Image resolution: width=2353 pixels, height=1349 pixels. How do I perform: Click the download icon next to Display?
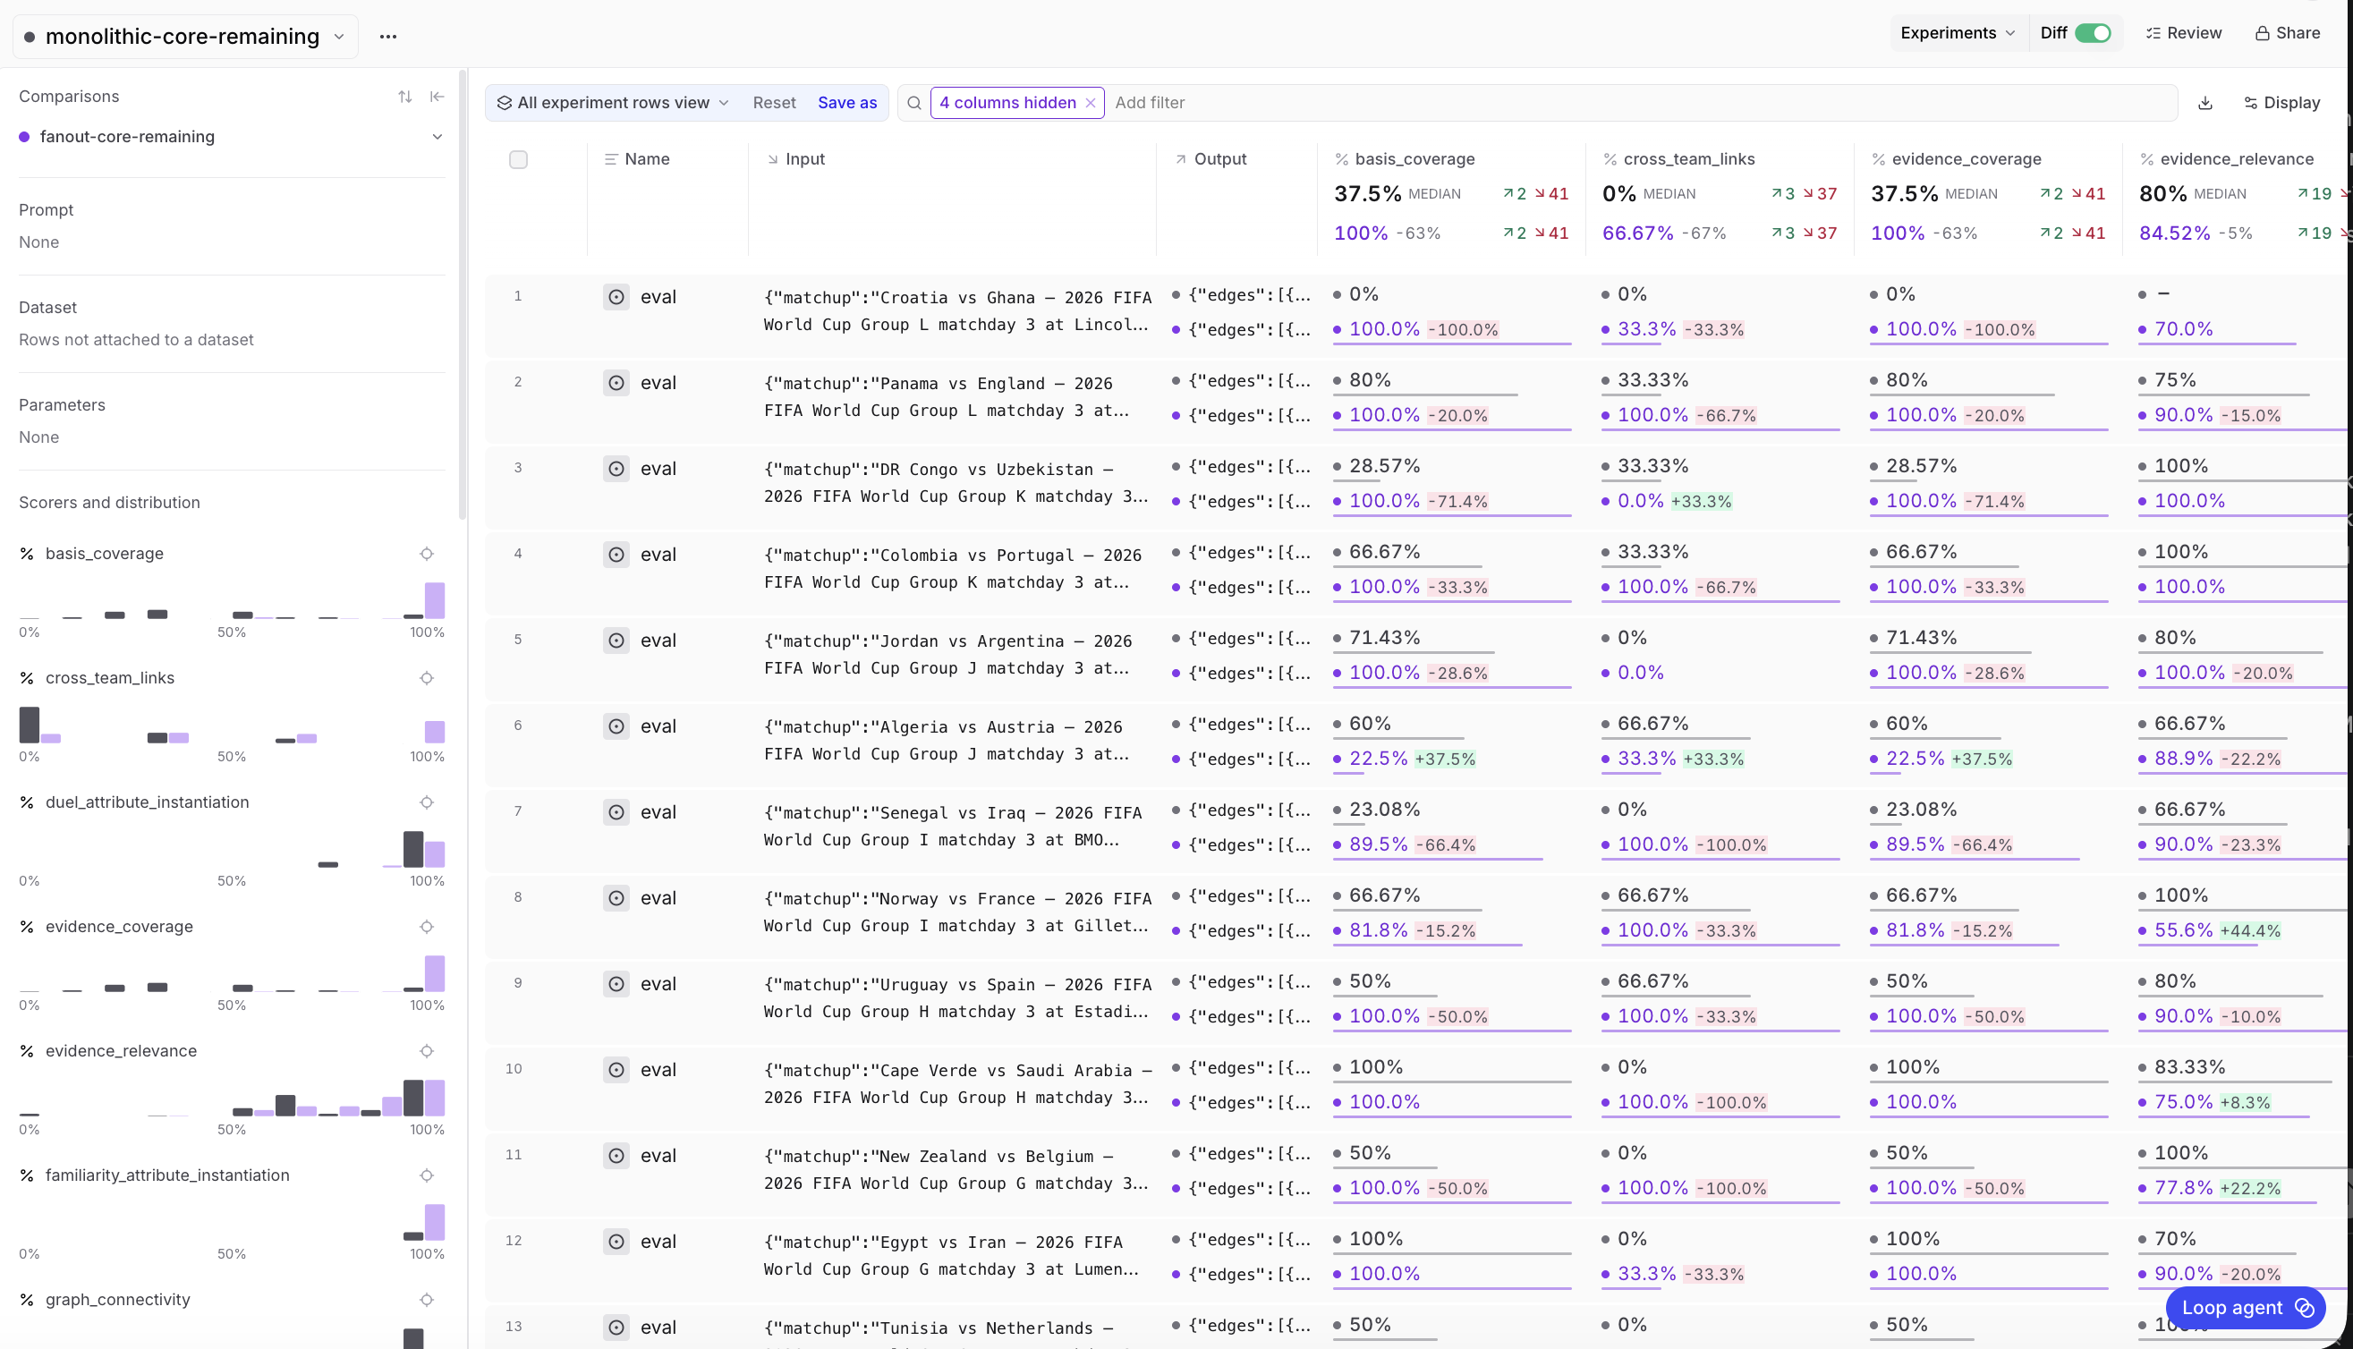click(x=2204, y=103)
